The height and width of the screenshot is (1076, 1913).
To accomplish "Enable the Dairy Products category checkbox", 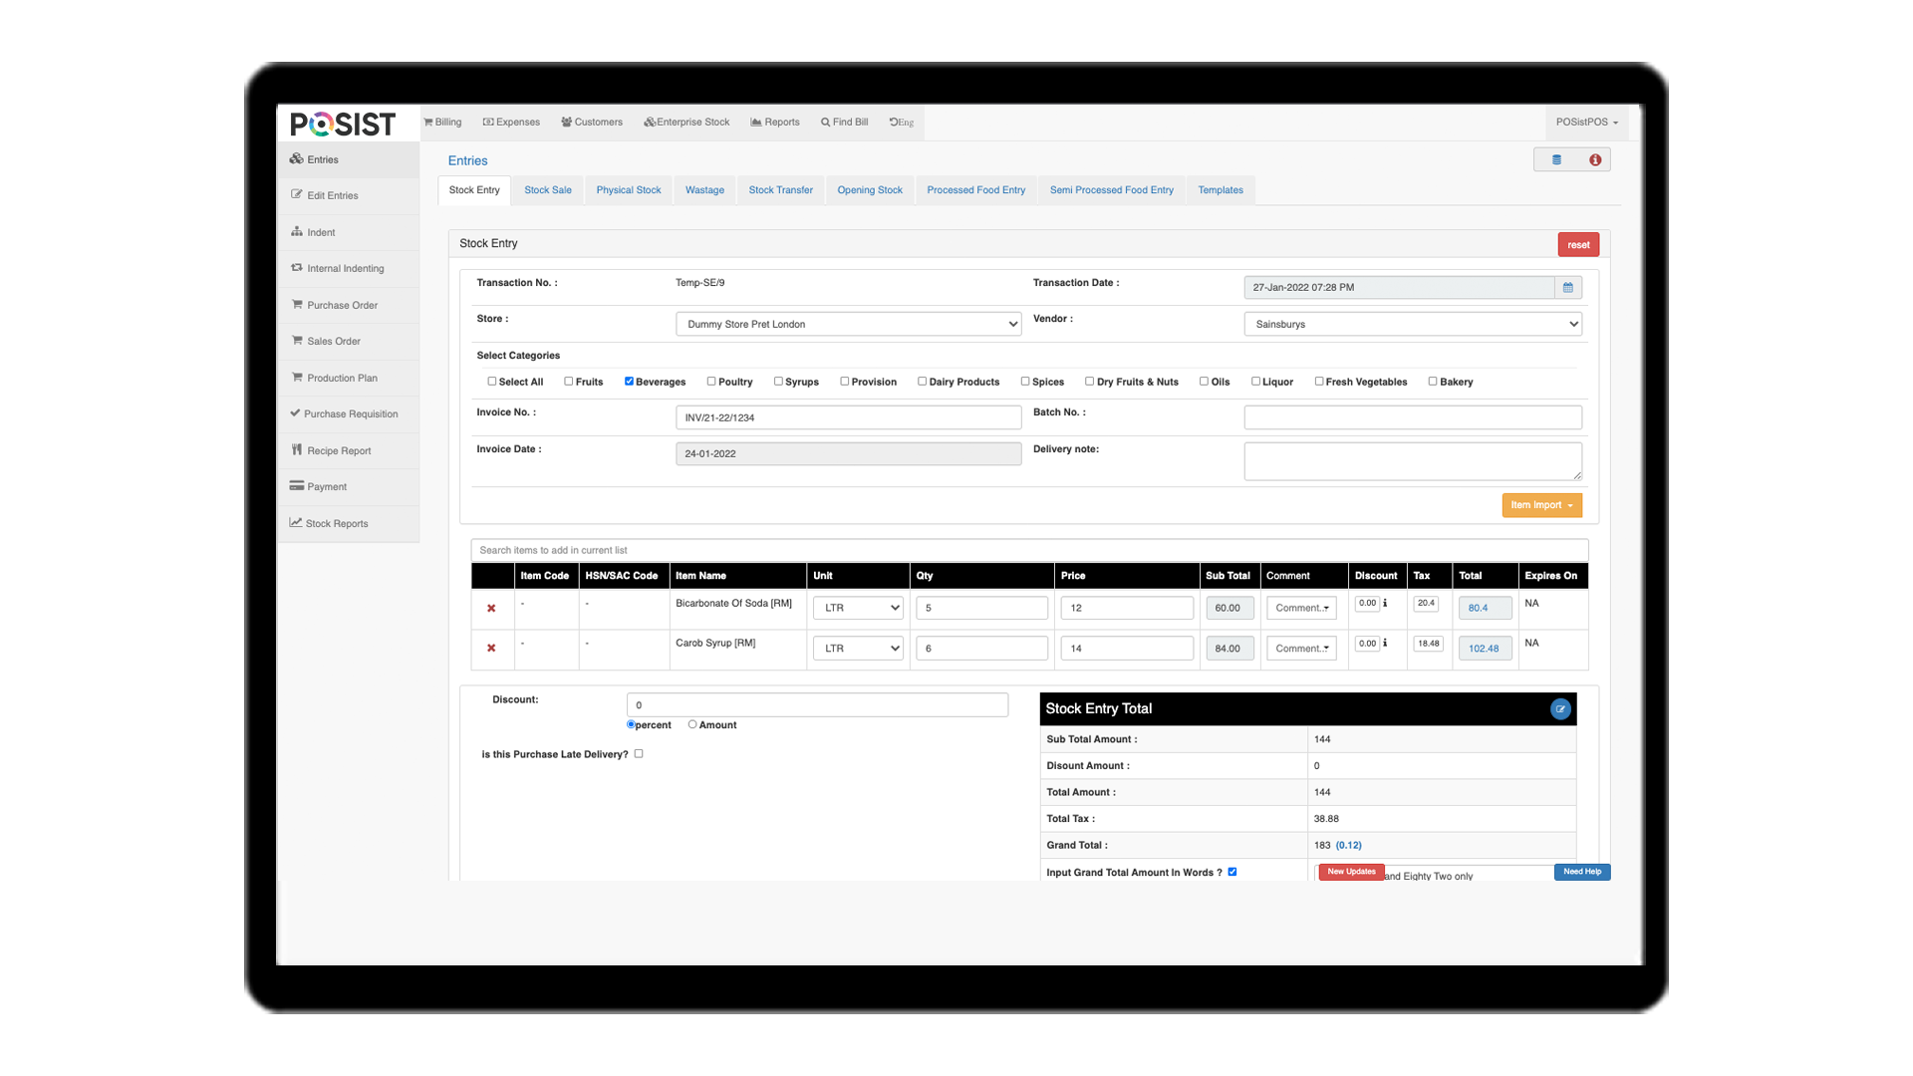I will (922, 382).
